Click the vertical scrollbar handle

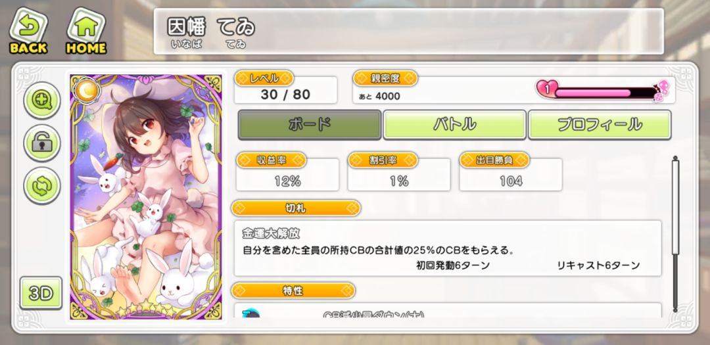675,206
